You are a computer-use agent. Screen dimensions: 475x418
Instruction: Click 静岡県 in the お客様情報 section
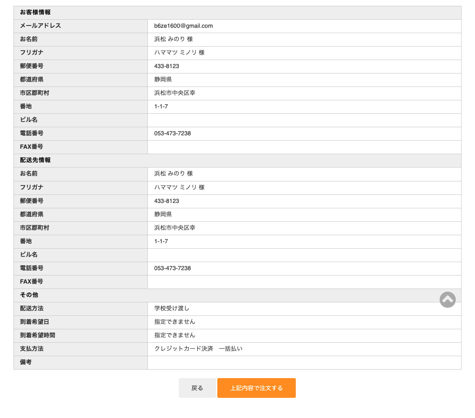click(x=163, y=80)
